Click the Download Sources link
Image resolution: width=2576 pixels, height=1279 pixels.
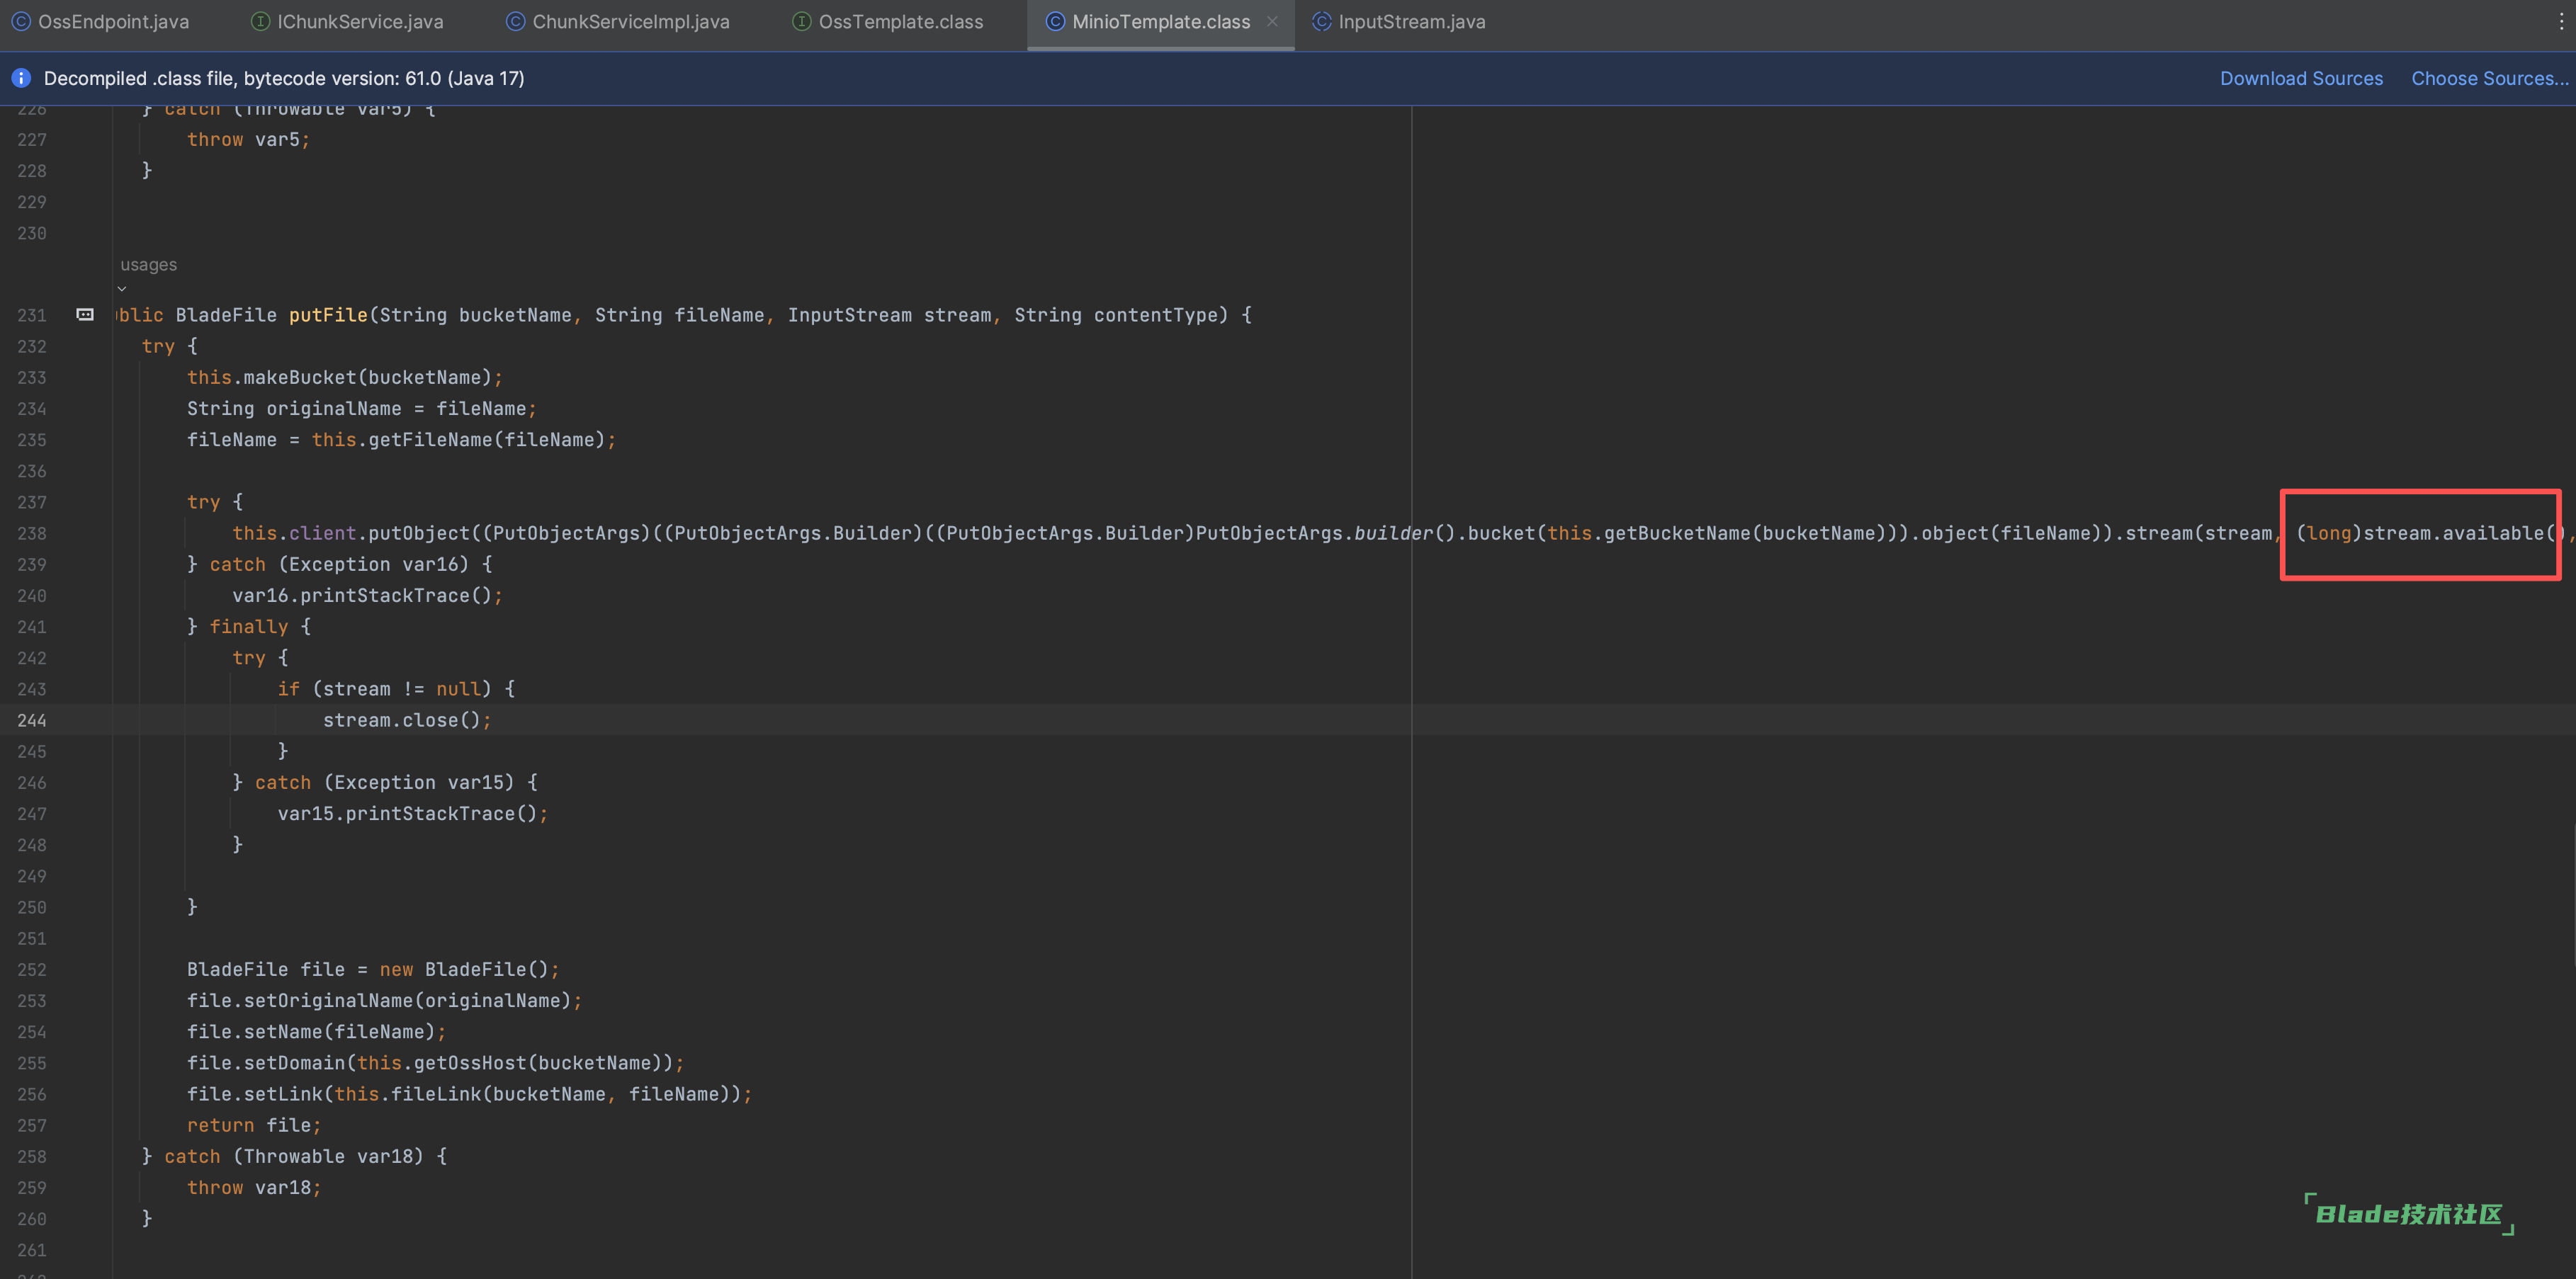point(2301,78)
